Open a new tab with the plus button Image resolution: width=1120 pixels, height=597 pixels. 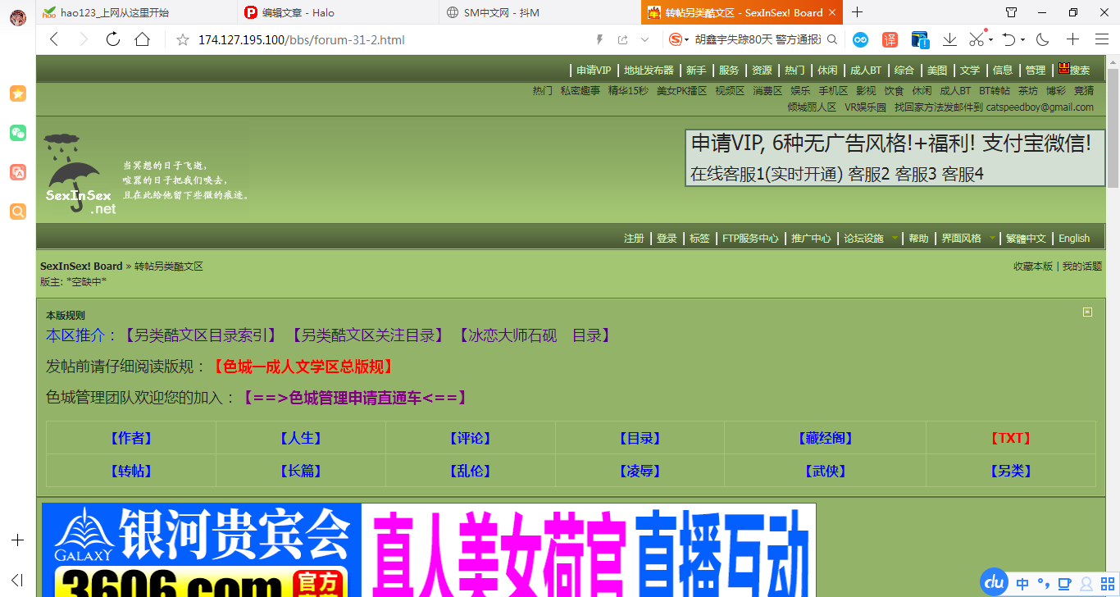click(x=858, y=12)
